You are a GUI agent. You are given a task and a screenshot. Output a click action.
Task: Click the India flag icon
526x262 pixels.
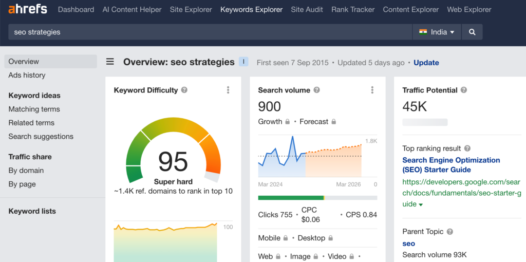[423, 32]
